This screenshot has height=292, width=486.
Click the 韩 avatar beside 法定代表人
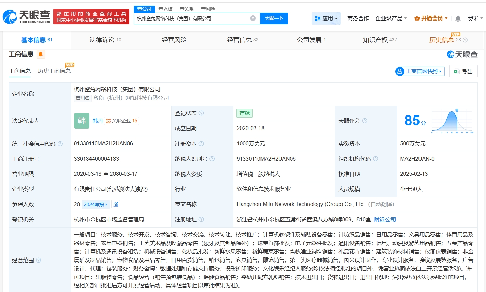point(81,121)
